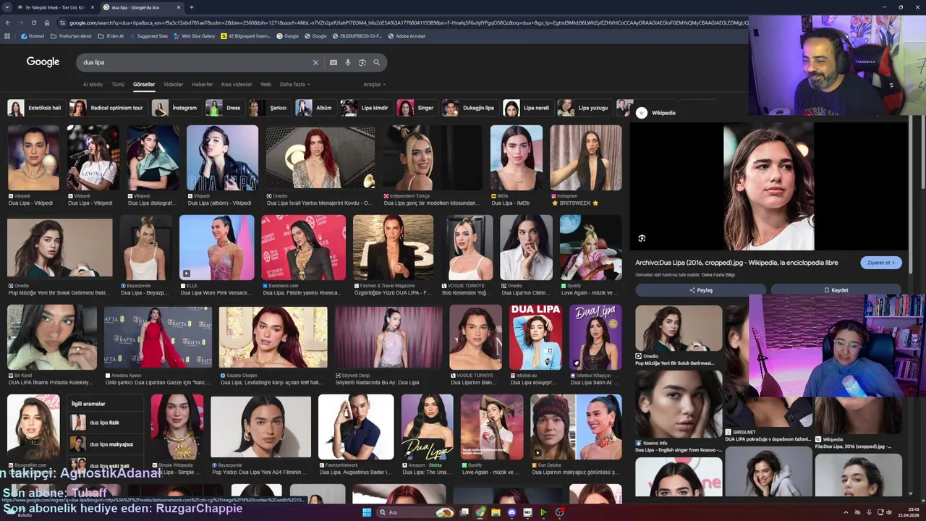926x521 pixels.
Task: Select the 'Instagram' filter chip
Action: (x=177, y=108)
